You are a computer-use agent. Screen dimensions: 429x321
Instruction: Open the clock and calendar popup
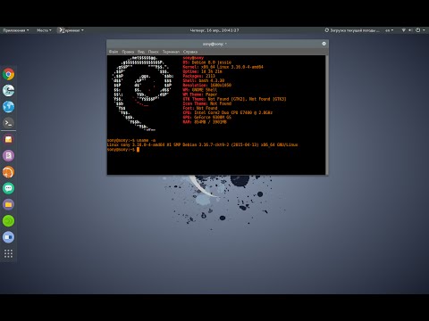pos(214,30)
